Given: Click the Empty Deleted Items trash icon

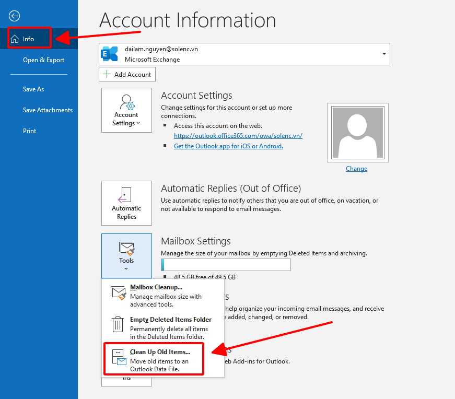Looking at the screenshot, I should tap(118, 325).
